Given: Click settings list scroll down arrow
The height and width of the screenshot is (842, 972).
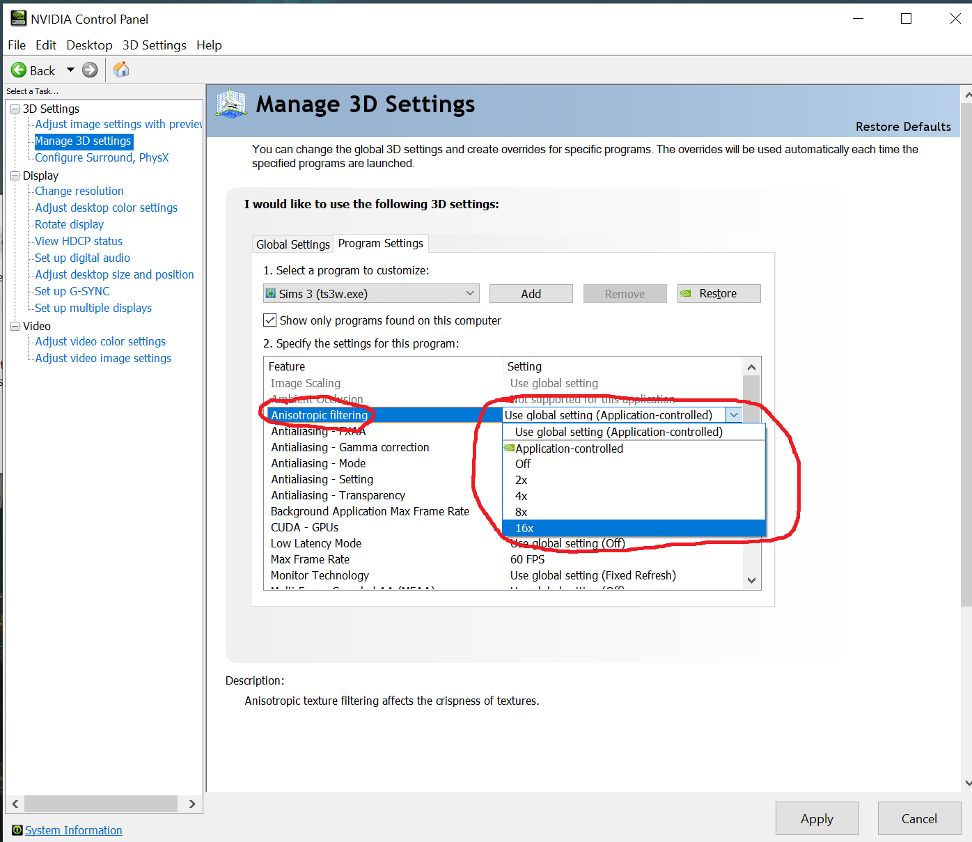Looking at the screenshot, I should 751,580.
